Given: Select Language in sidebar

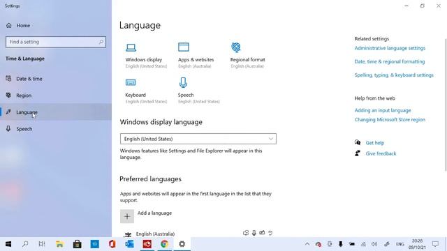Looking at the screenshot, I should tap(56, 112).
